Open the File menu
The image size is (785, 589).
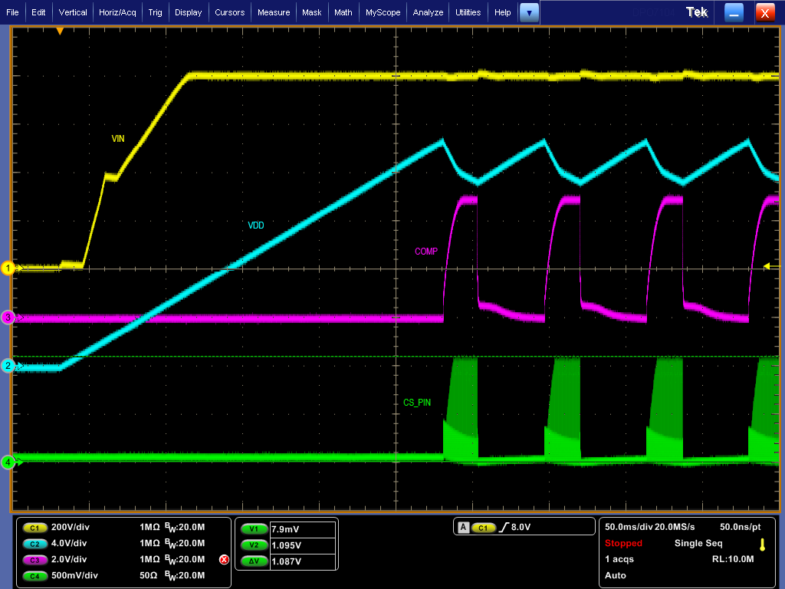click(x=12, y=12)
